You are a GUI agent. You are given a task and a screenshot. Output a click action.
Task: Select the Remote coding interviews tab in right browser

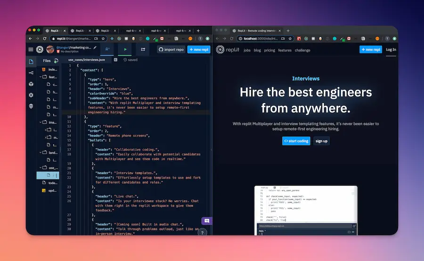coord(256,31)
